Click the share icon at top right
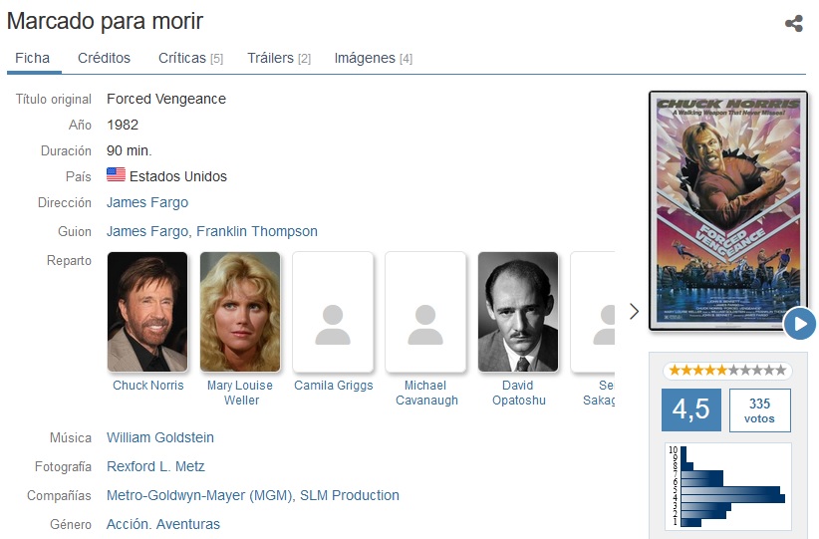The height and width of the screenshot is (539, 819). (x=793, y=23)
